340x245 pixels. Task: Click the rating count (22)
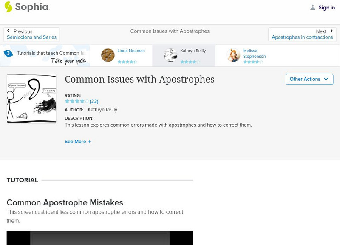(x=94, y=101)
